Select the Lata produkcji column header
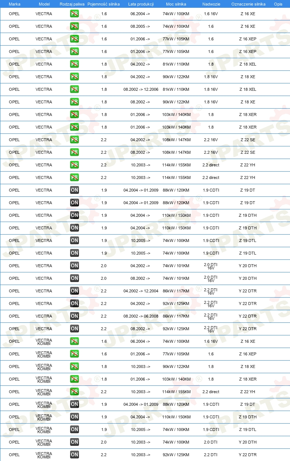Viewport: 290px width, 461px height. (x=141, y=4)
